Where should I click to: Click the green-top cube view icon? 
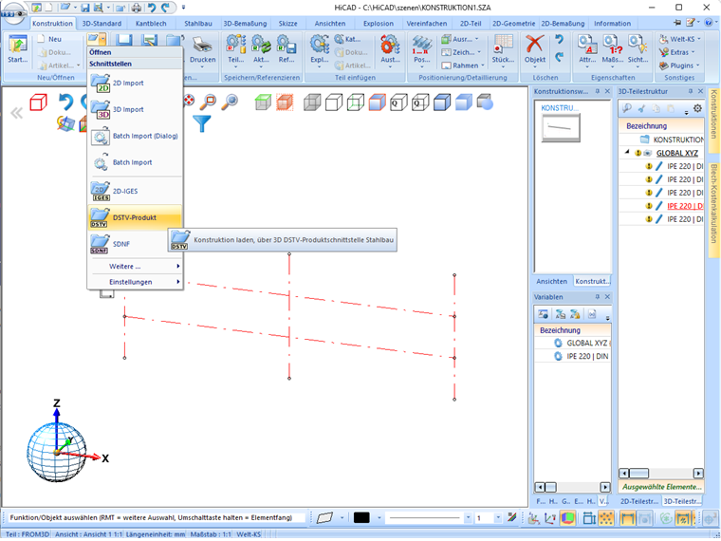(x=264, y=102)
